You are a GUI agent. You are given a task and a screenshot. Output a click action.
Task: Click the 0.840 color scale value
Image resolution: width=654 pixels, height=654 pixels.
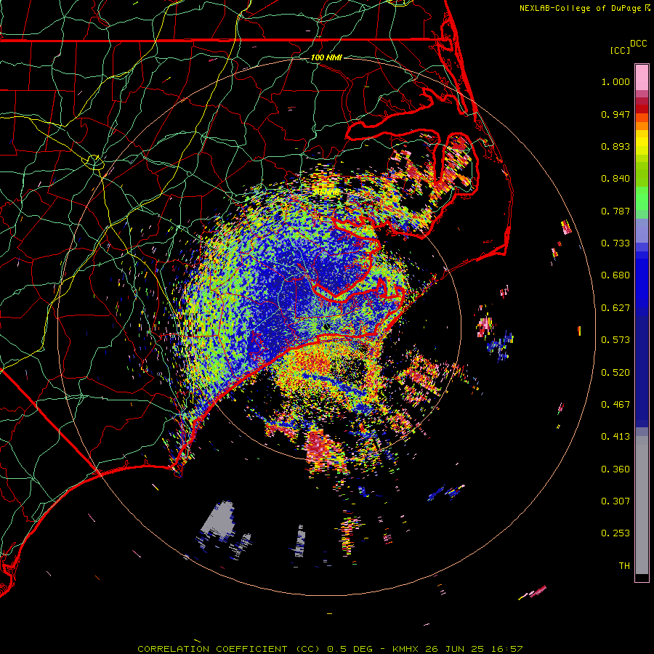point(615,179)
